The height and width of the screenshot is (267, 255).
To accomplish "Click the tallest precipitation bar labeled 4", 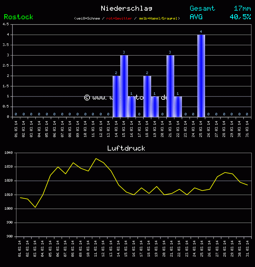I will click(x=201, y=75).
